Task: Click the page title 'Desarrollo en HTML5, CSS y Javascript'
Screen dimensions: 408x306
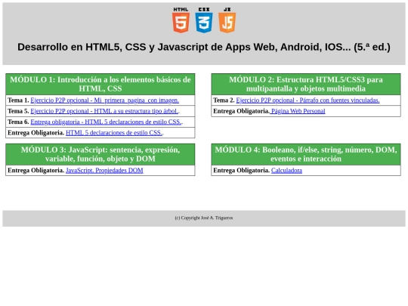Action: 204,47
